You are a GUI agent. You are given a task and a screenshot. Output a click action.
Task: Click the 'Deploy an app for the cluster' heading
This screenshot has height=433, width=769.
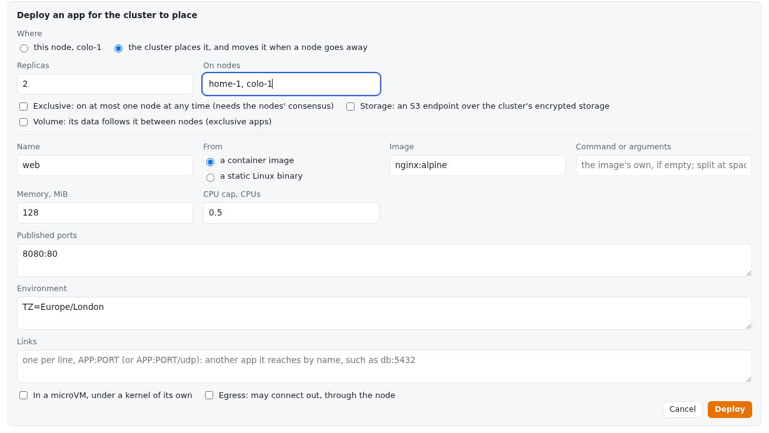click(x=107, y=15)
